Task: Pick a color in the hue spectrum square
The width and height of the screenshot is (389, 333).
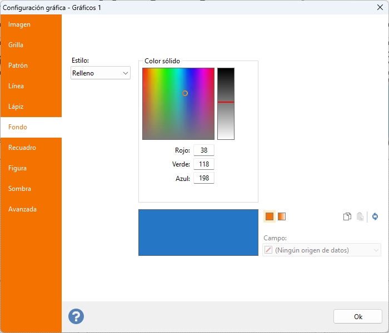Action: 178,104
